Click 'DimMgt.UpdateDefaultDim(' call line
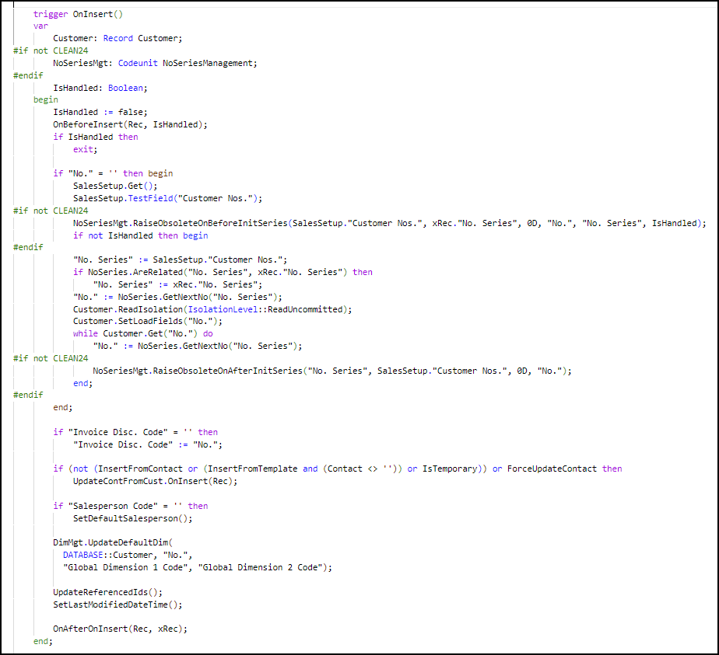This screenshot has width=719, height=655. [113, 542]
